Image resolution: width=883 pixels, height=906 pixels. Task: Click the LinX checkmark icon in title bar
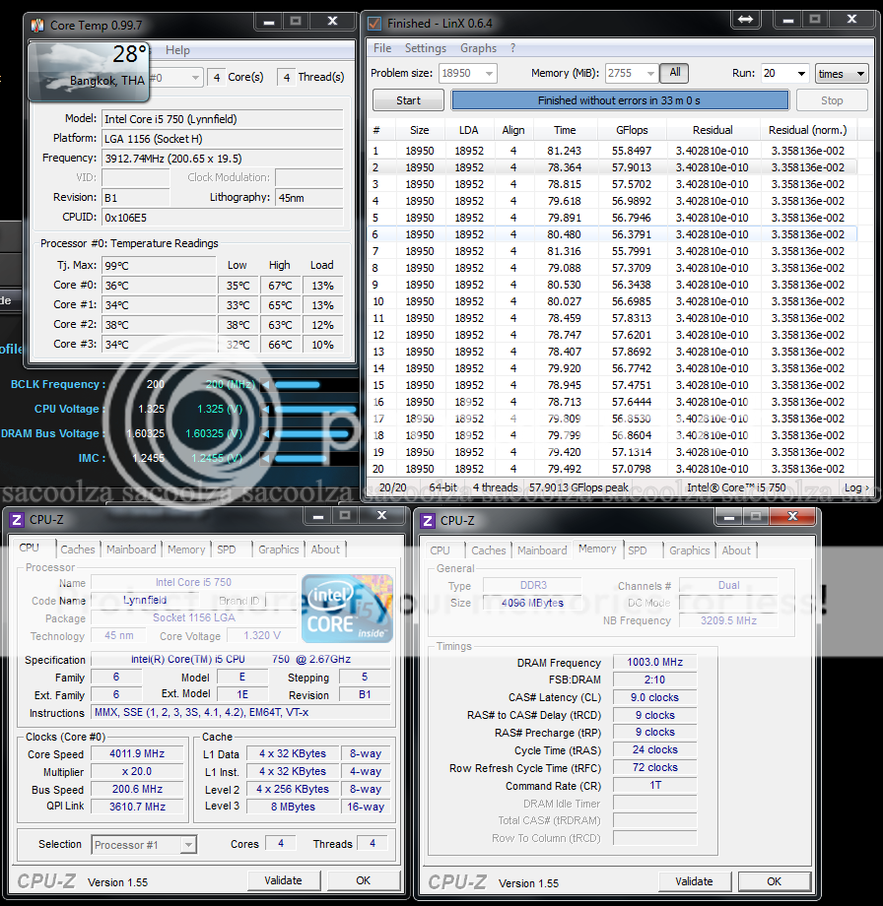374,23
